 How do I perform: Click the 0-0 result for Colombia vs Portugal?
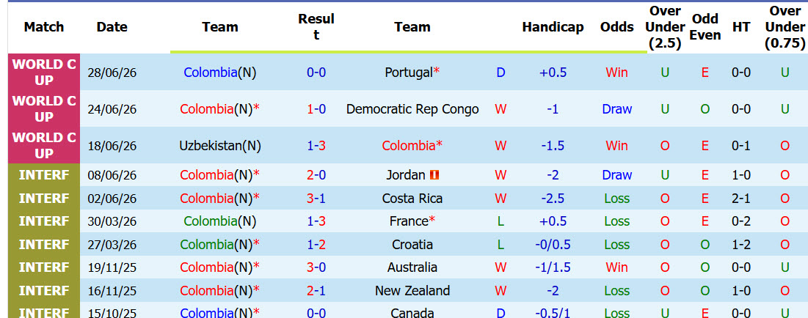[x=316, y=73]
